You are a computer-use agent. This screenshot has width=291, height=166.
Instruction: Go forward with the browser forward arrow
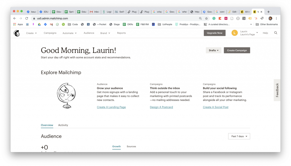20,18
